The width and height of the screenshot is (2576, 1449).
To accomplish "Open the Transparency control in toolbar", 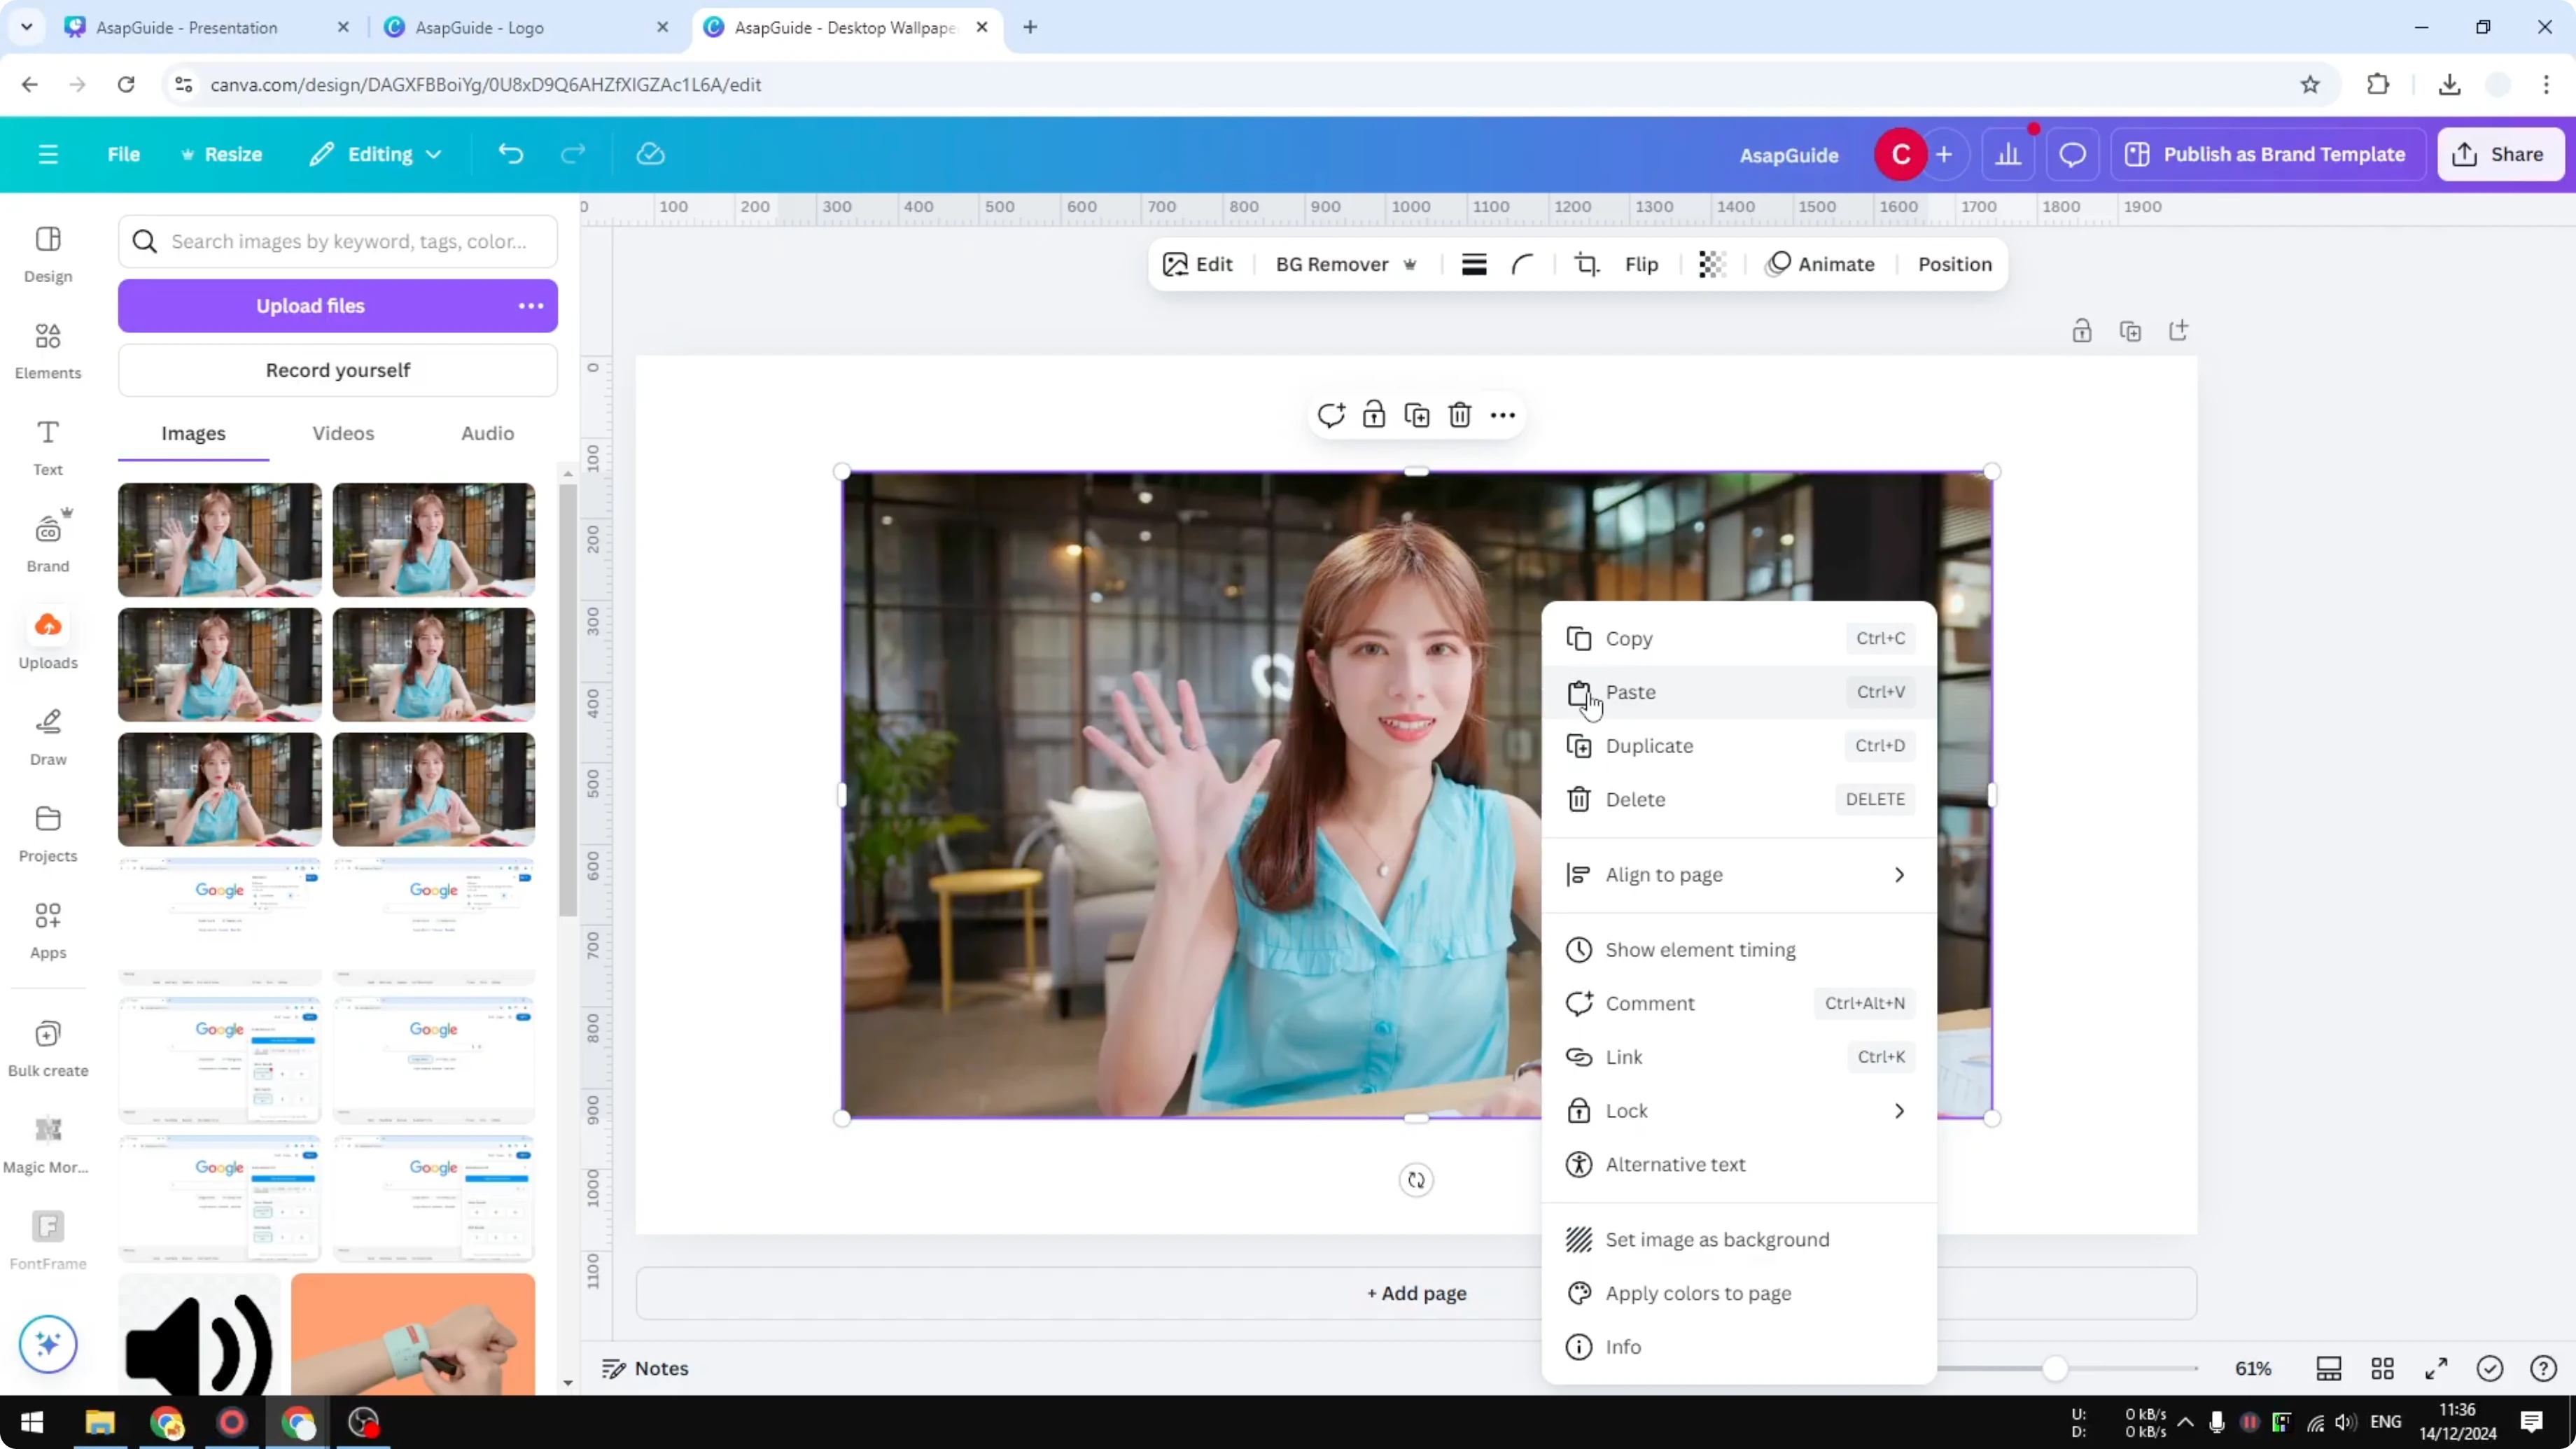I will point(1711,264).
